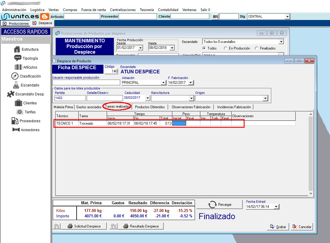
Task: Click Usuario responsable producción field
Action: coord(86,82)
